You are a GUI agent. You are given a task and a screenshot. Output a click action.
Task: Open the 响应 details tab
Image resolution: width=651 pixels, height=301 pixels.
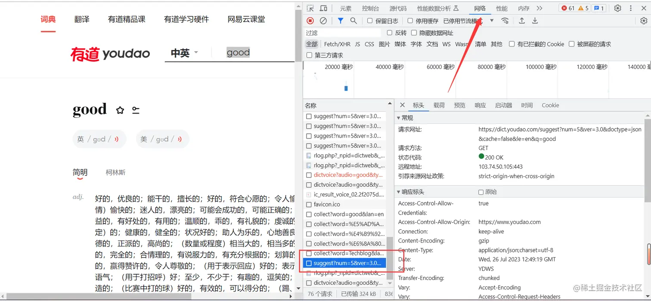480,105
